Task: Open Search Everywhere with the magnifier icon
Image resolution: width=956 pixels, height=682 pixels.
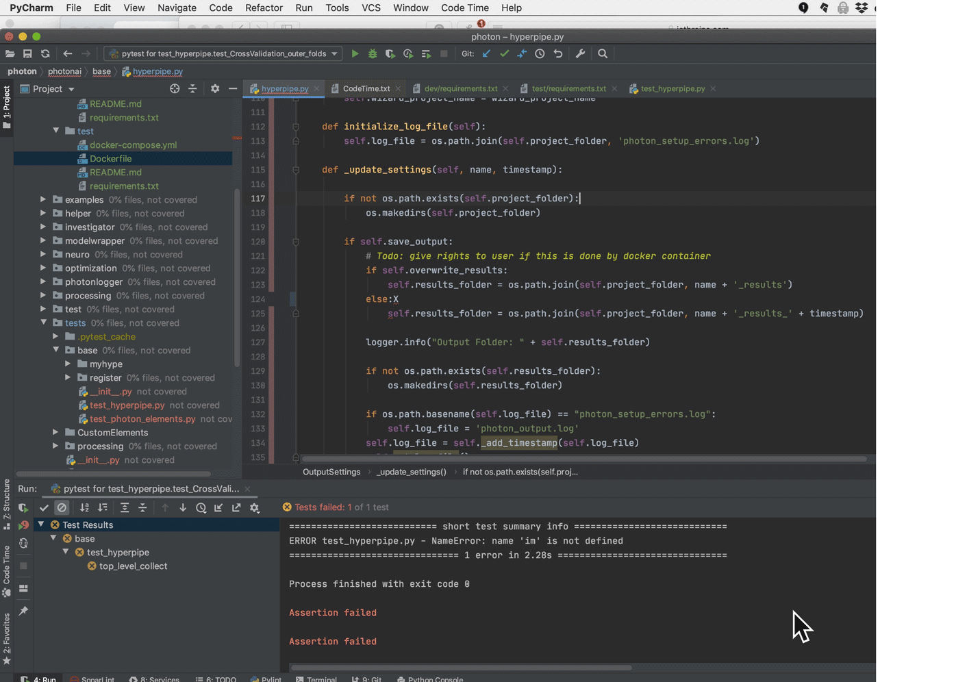Action: (602, 53)
